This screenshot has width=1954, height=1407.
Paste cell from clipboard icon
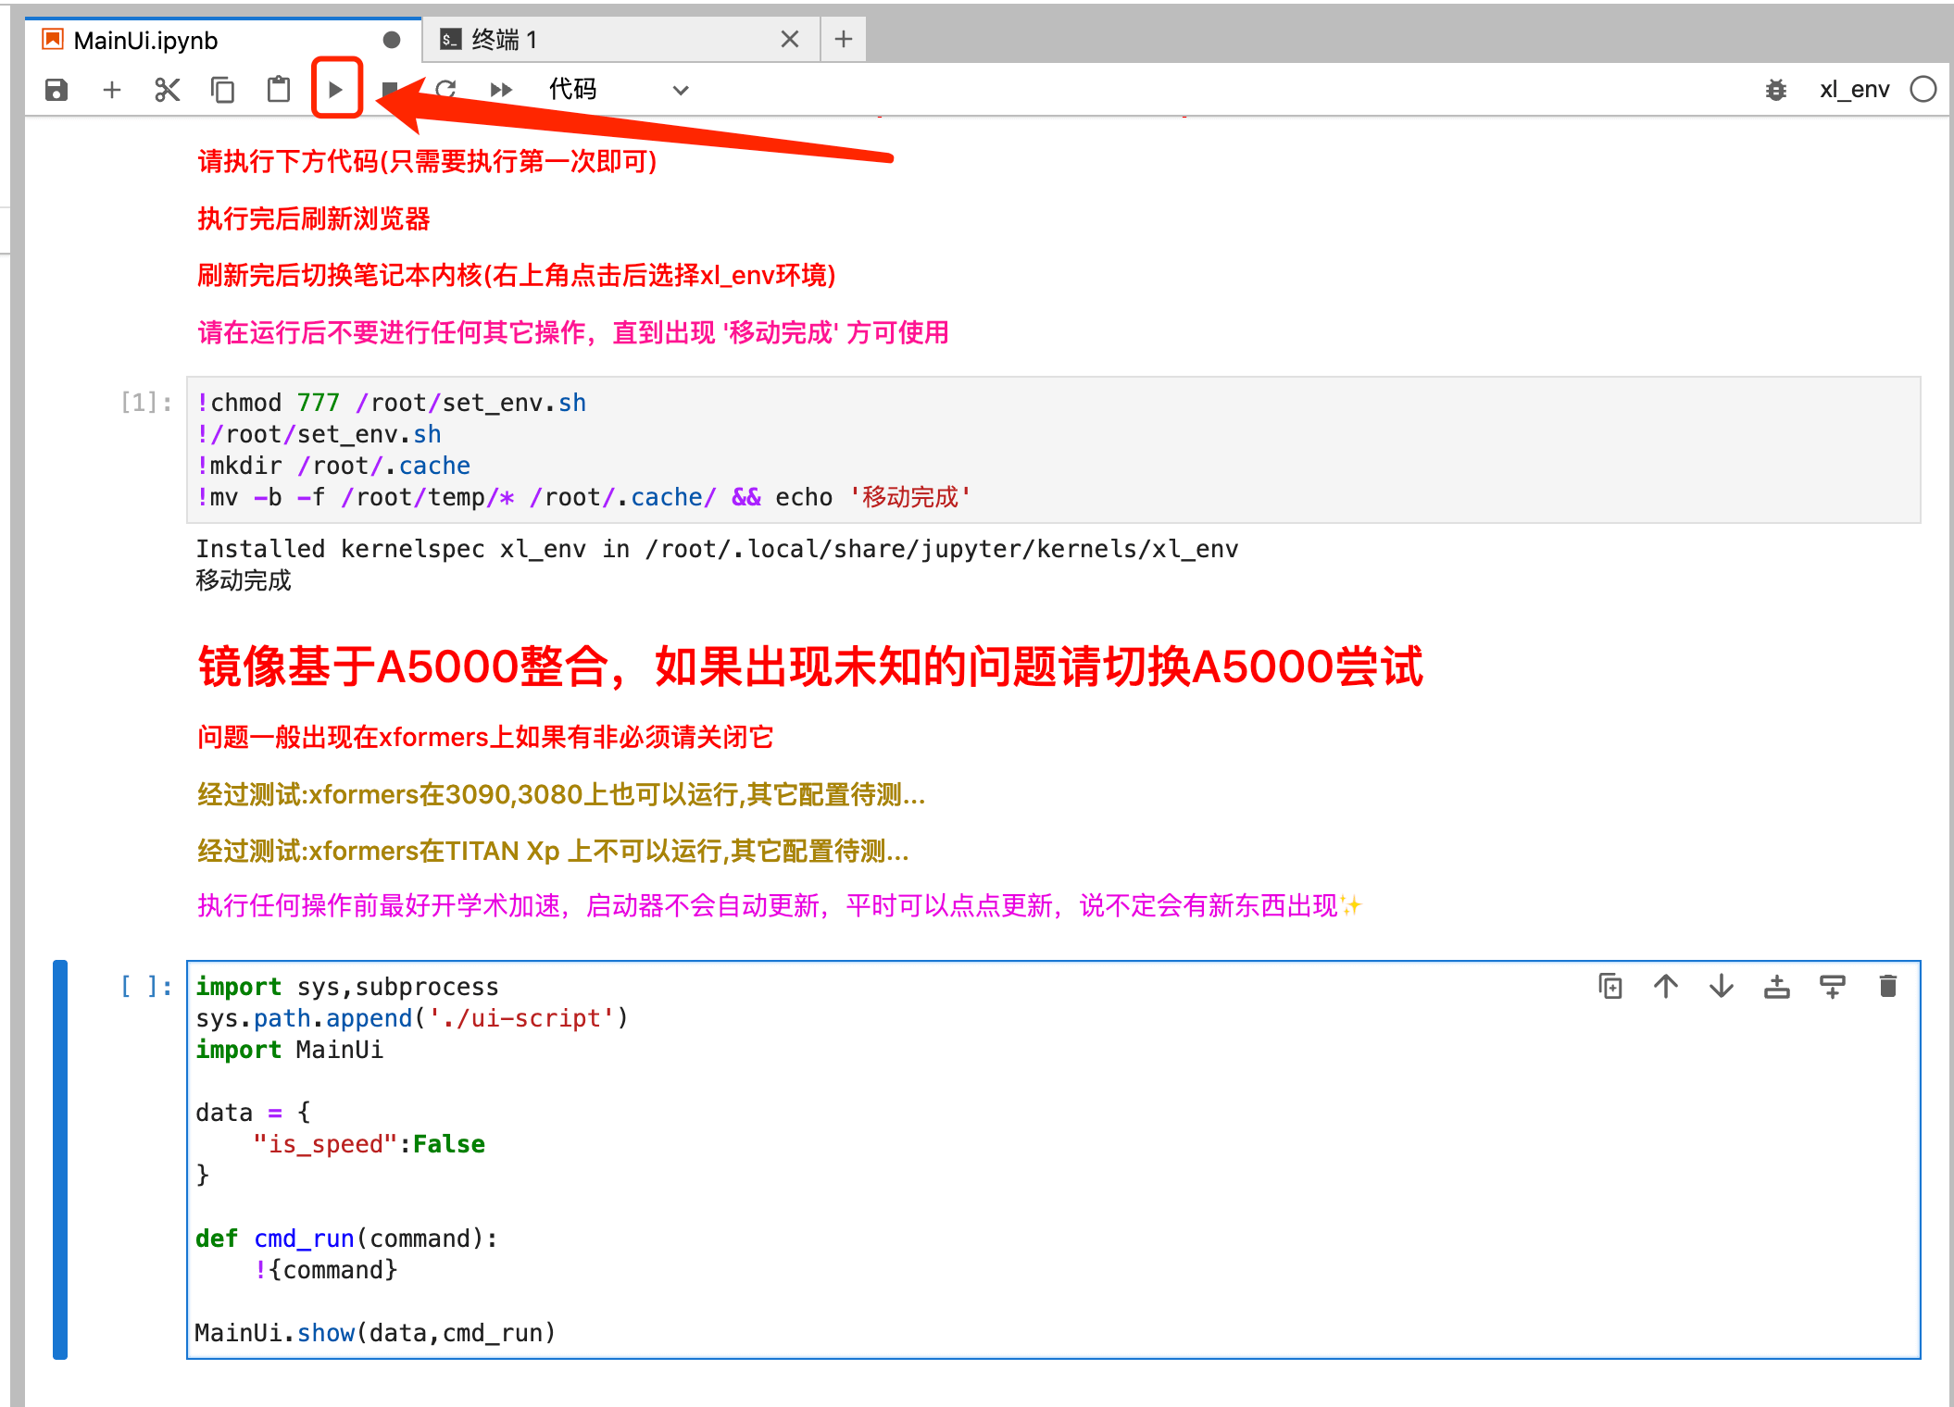click(x=279, y=90)
